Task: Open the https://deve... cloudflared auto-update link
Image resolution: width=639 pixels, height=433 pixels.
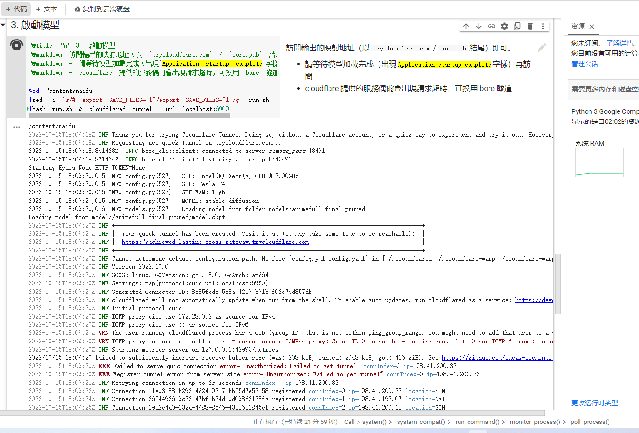Action: click(534, 300)
